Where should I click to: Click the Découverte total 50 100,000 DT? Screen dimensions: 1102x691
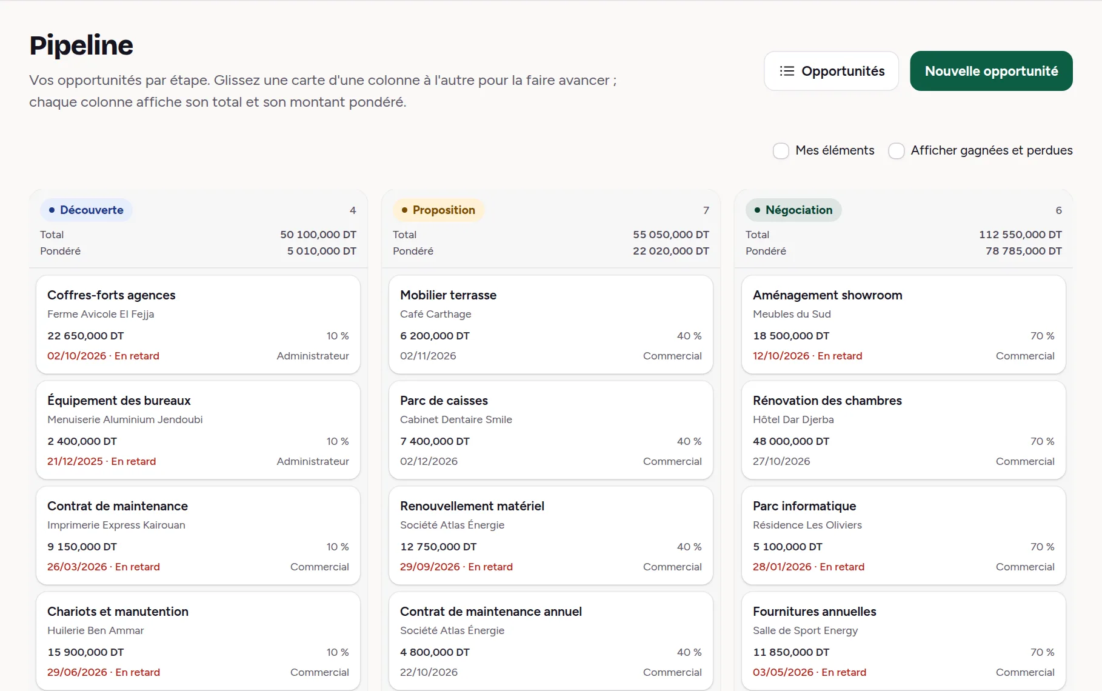[x=318, y=235]
